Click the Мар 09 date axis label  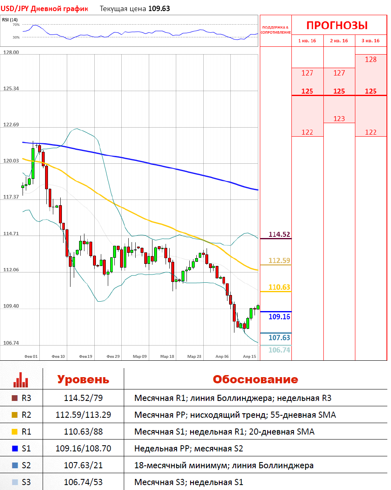(x=140, y=357)
